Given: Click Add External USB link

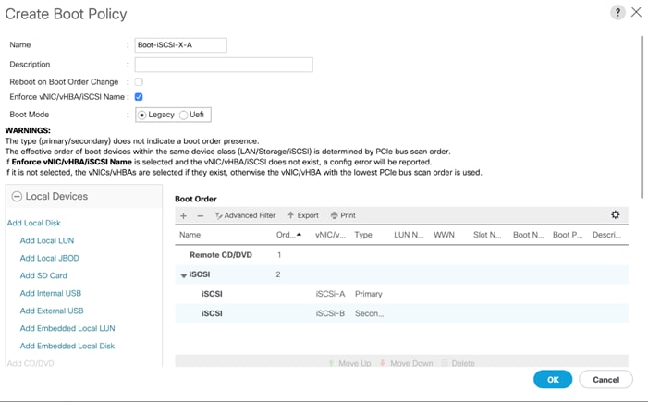Looking at the screenshot, I should 52,311.
